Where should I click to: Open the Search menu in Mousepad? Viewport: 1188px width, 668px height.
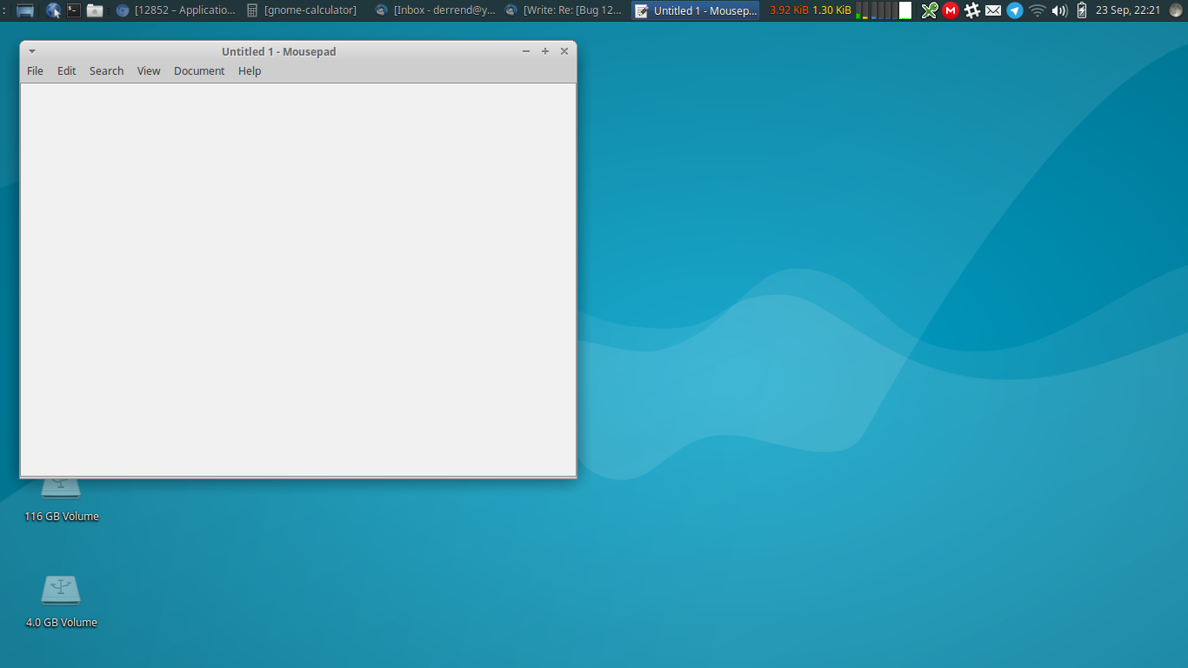click(106, 71)
